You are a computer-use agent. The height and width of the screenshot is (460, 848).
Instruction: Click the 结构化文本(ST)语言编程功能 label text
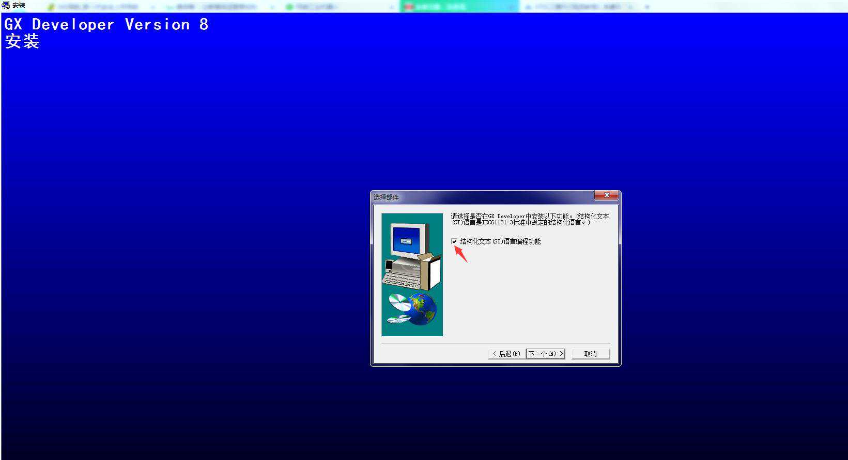point(500,241)
